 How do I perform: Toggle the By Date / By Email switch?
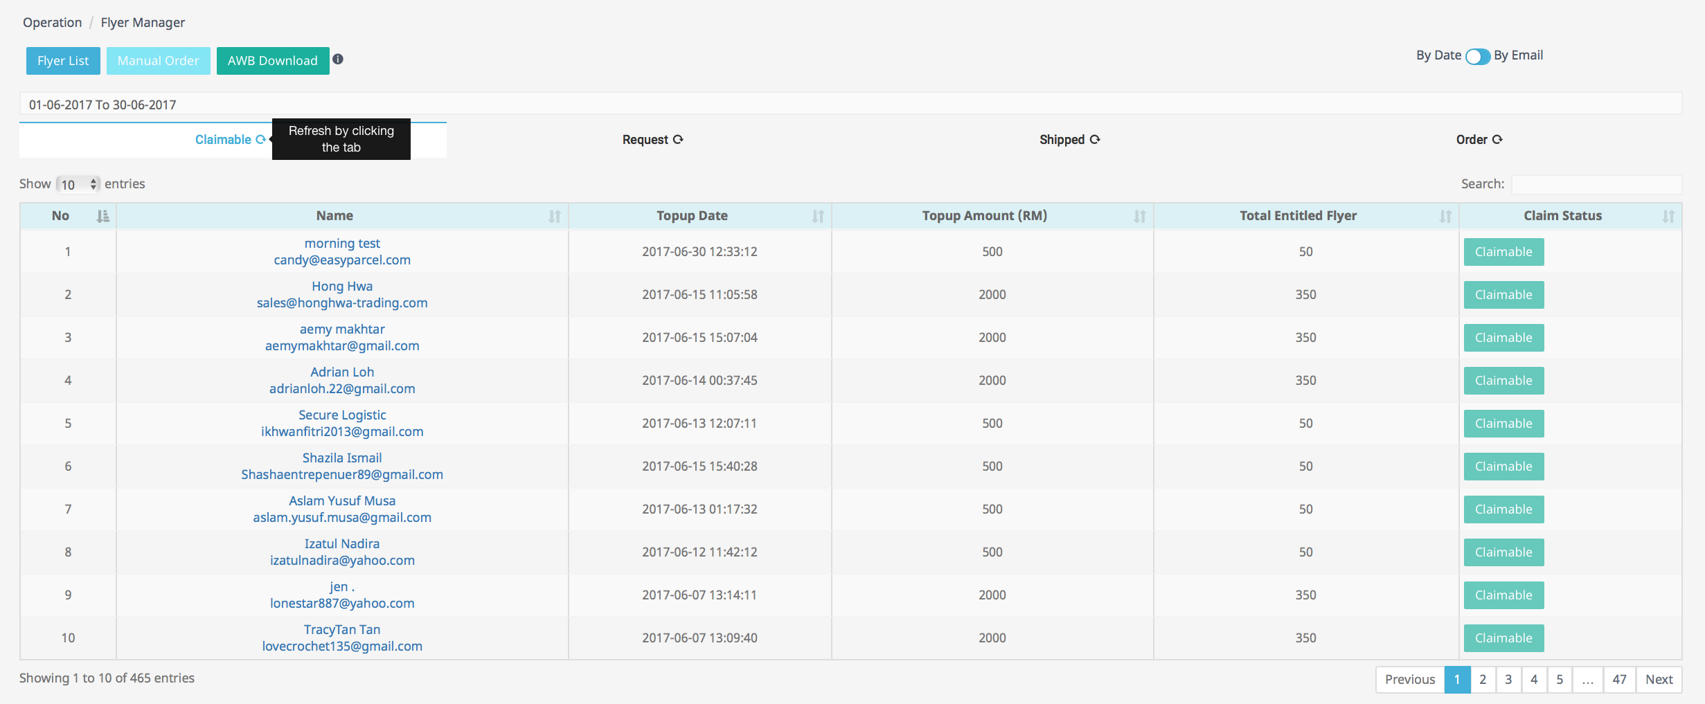[x=1477, y=57]
